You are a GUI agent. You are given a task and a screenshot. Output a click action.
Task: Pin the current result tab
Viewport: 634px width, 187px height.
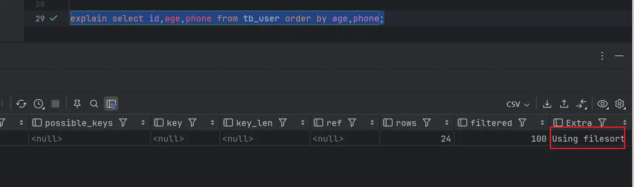[77, 104]
